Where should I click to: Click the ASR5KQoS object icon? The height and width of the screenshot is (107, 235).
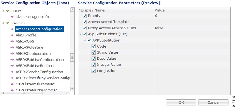[12, 41]
